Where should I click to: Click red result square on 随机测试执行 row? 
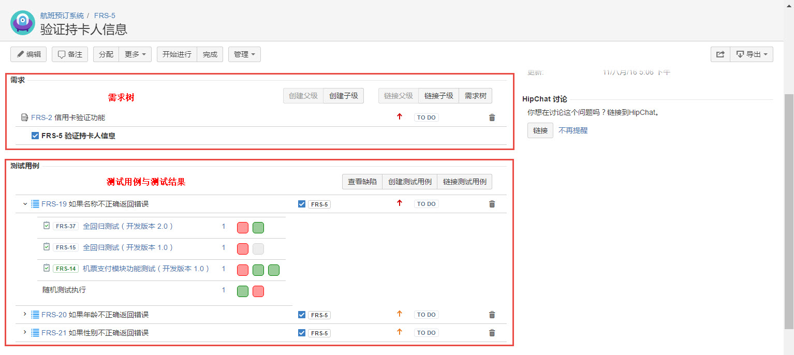click(258, 291)
